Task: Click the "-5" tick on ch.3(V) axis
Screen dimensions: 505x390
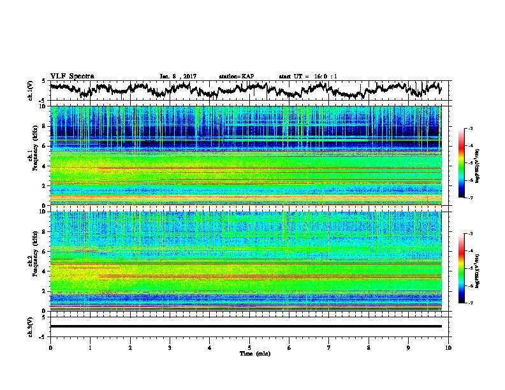Action: [x=43, y=337]
